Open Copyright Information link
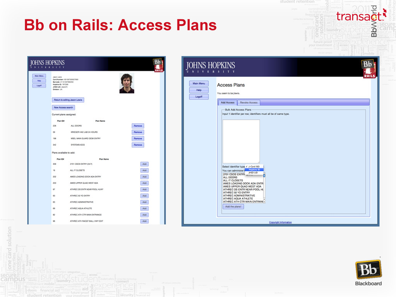This screenshot has height=297, width=396. pyautogui.click(x=280, y=222)
